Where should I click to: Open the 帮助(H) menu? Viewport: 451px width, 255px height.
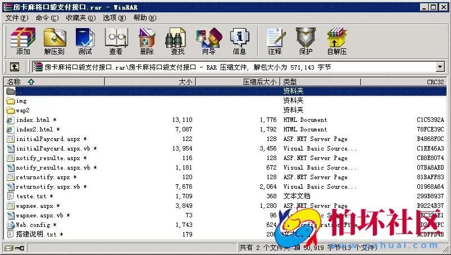click(x=145, y=18)
